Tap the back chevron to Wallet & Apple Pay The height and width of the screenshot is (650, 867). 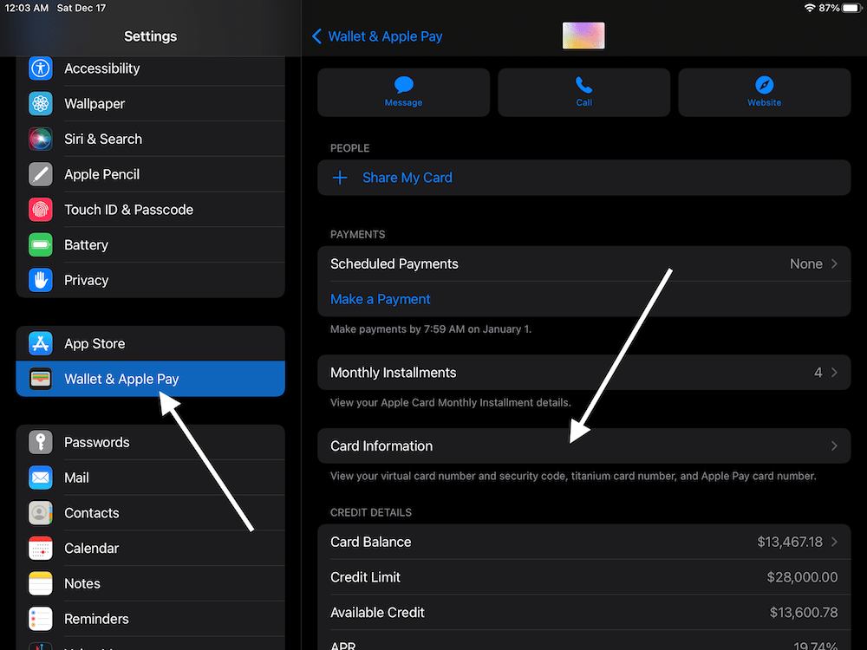tap(316, 36)
